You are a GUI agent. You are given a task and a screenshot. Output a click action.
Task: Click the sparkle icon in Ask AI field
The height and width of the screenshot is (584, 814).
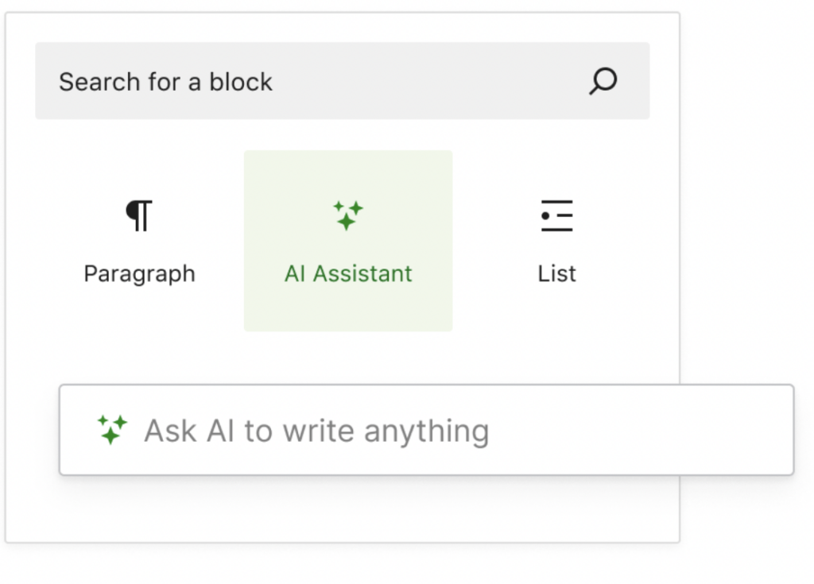[113, 430]
